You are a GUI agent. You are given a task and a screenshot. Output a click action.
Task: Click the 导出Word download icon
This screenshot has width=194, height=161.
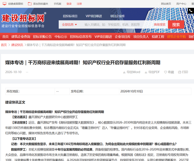(124, 72)
